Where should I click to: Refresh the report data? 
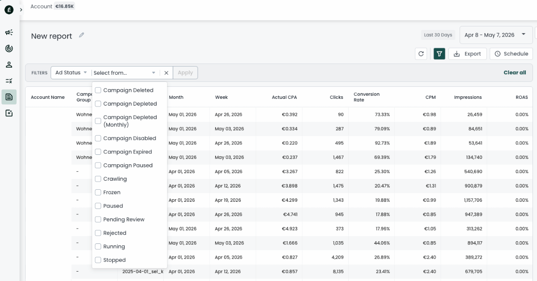pos(421,54)
